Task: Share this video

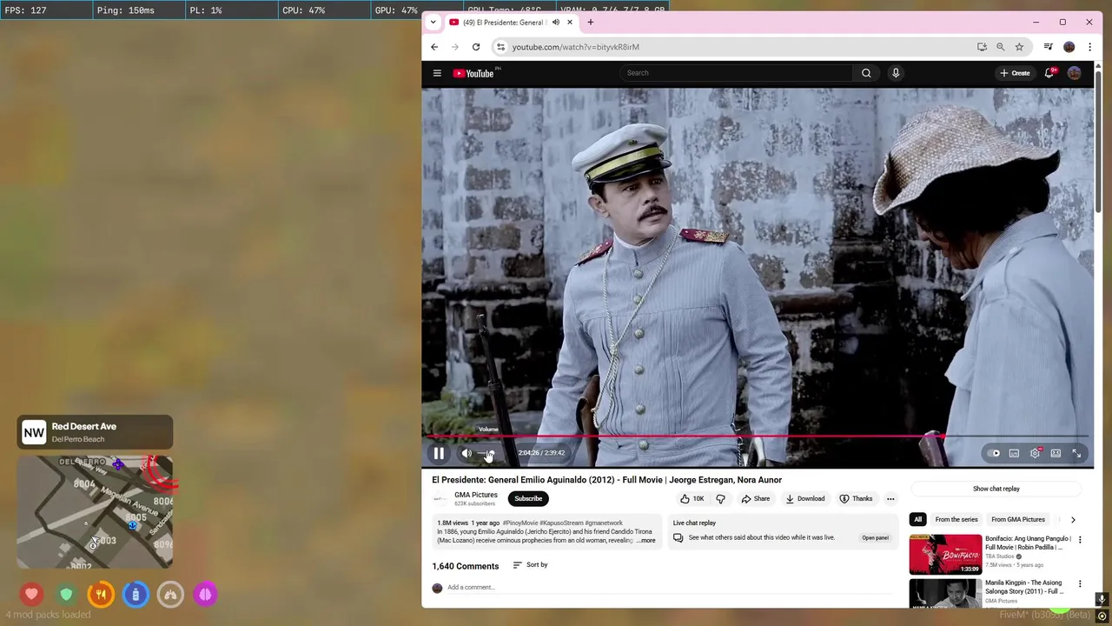Action: point(756,498)
